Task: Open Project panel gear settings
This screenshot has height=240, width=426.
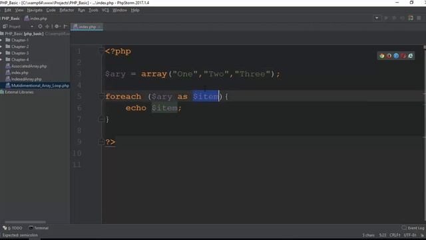Action: point(57,27)
